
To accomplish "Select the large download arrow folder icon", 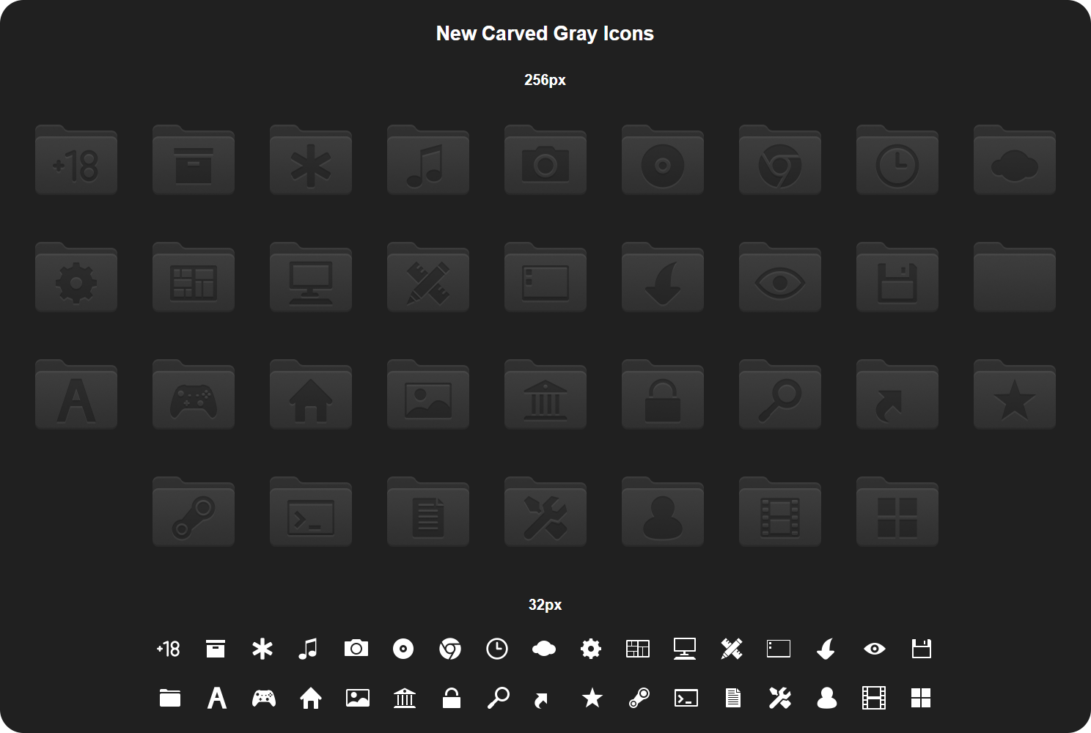I will pos(663,276).
